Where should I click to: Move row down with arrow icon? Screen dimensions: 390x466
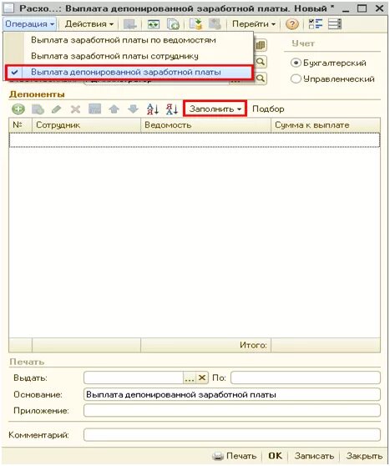(133, 109)
